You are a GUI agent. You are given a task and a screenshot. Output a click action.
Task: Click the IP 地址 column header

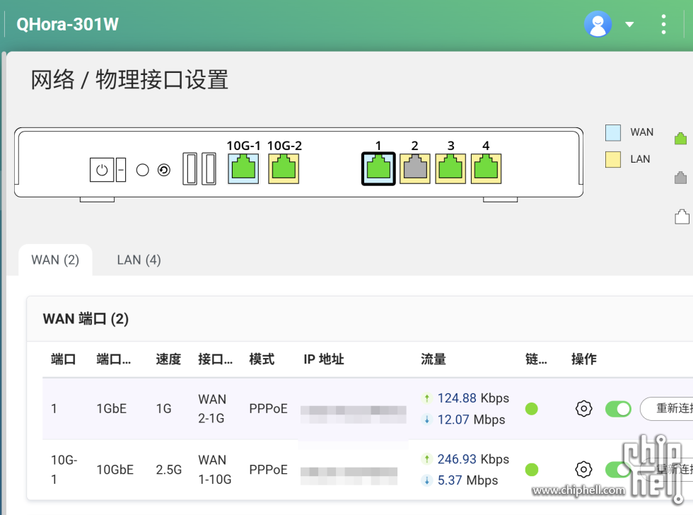coord(324,359)
